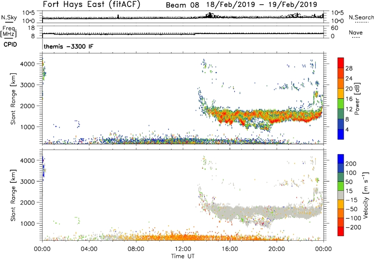Pick the gray -15 to 15 velocity swatch
This screenshot has width=374, height=259.
[341, 195]
